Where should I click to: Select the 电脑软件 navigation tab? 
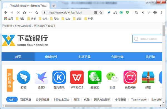click(51, 57)
